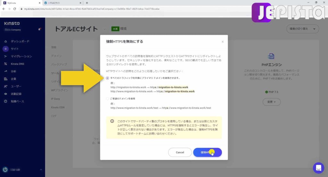This screenshot has height=177, width=328.
Task: Click the info icon in the warning box
Action: coord(112,121)
